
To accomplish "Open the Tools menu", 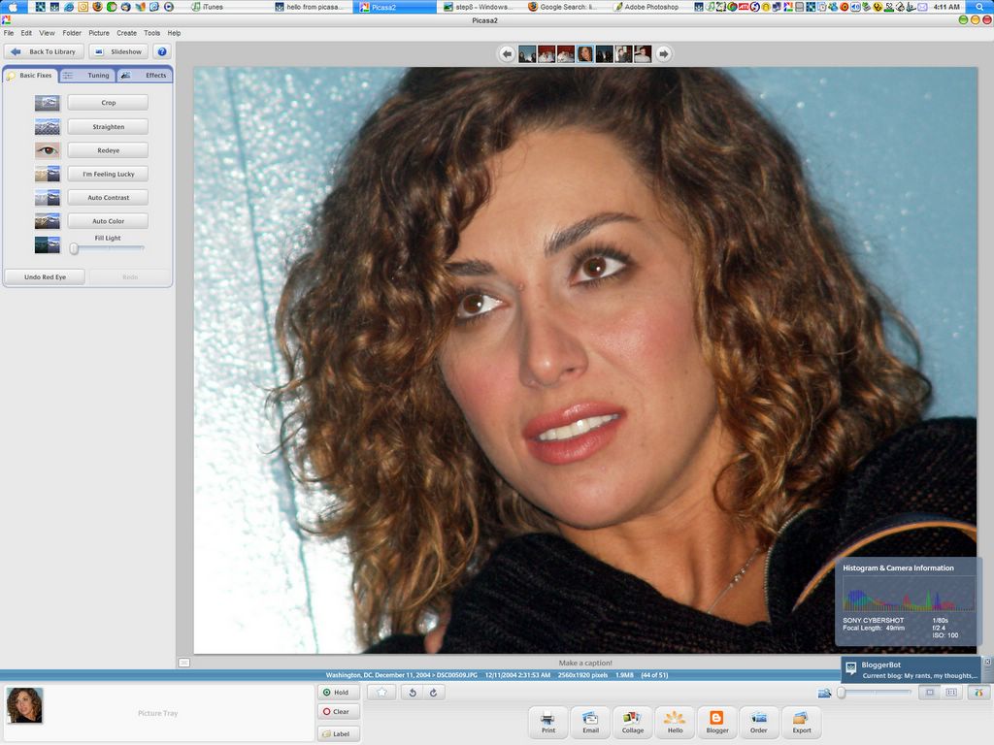I will coord(152,33).
